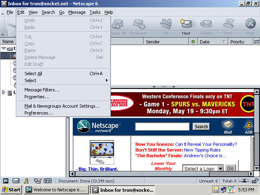The width and height of the screenshot is (260, 195).
Task: Click the message pane splitter grippy
Action: 164,87
